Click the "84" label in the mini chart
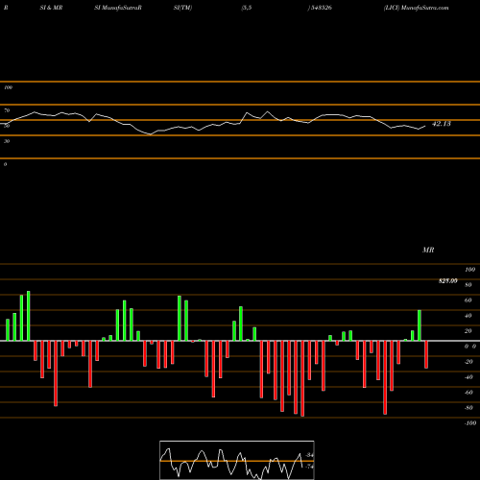The width and height of the screenshot is (480, 480). [309, 455]
